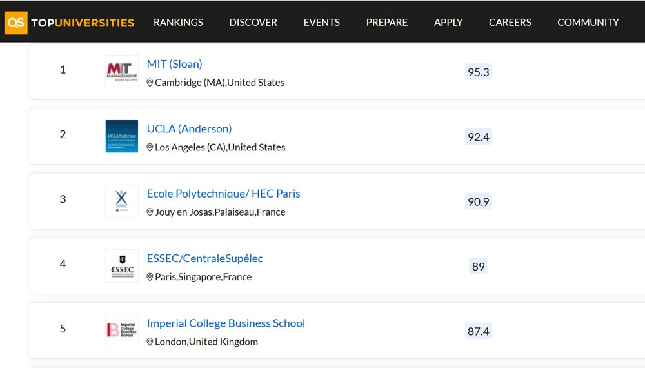Click the location pin next to Cambridge (MA)
The width and height of the screenshot is (645, 368).
[x=150, y=83]
